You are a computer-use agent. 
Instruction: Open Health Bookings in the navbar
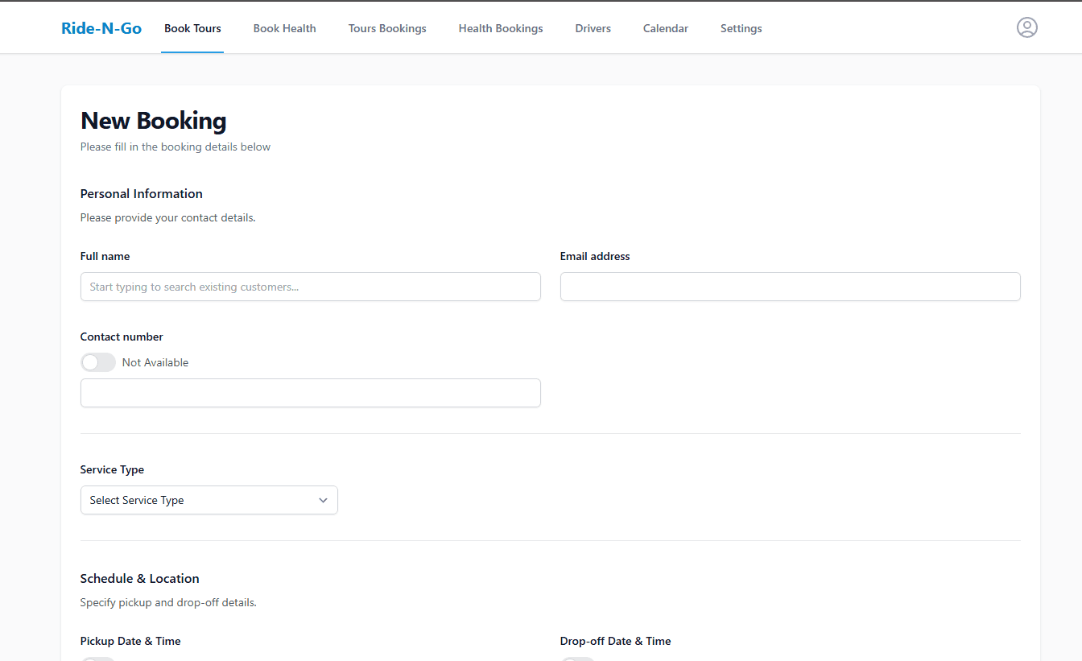pos(501,28)
